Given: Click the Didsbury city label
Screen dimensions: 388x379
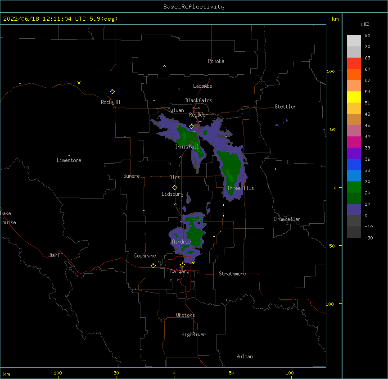Looking at the screenshot, I should click(x=173, y=194).
